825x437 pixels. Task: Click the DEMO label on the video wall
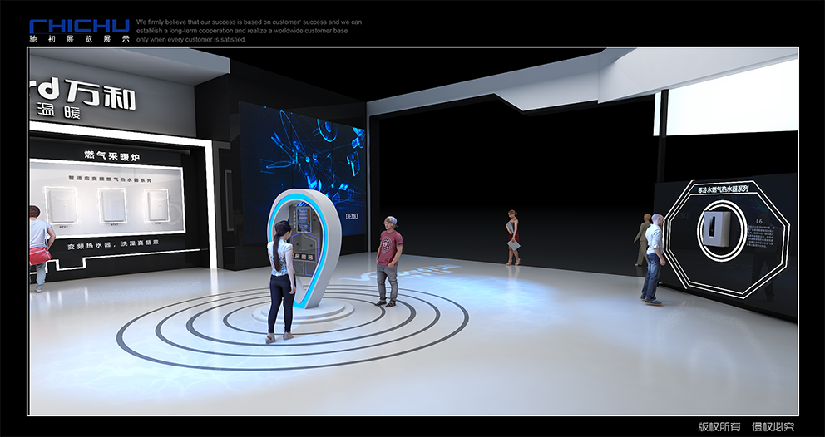click(x=352, y=216)
